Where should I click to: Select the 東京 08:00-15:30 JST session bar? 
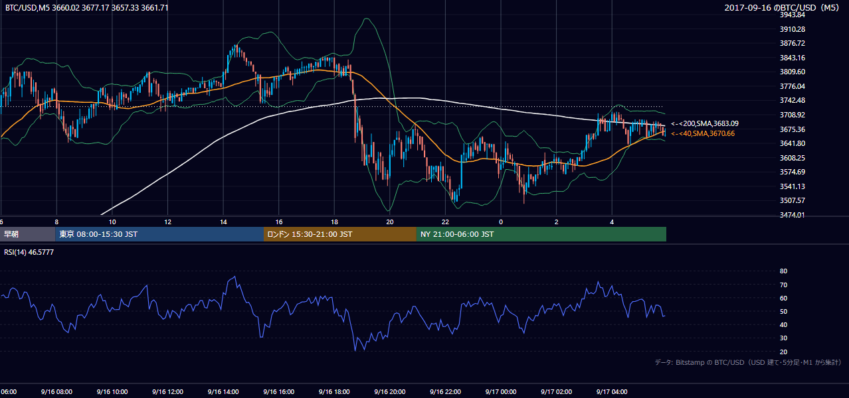coord(159,234)
